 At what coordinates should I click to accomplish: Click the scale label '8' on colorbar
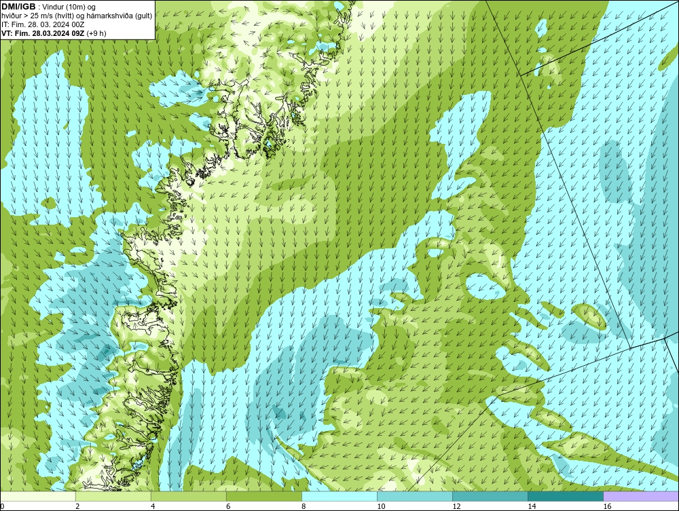point(304,506)
